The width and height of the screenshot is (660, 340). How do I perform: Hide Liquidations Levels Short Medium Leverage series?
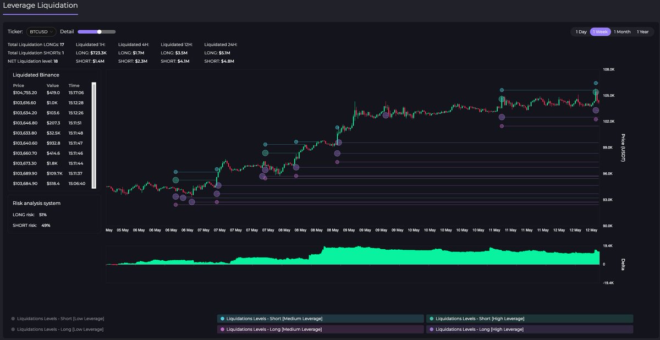(x=274, y=319)
